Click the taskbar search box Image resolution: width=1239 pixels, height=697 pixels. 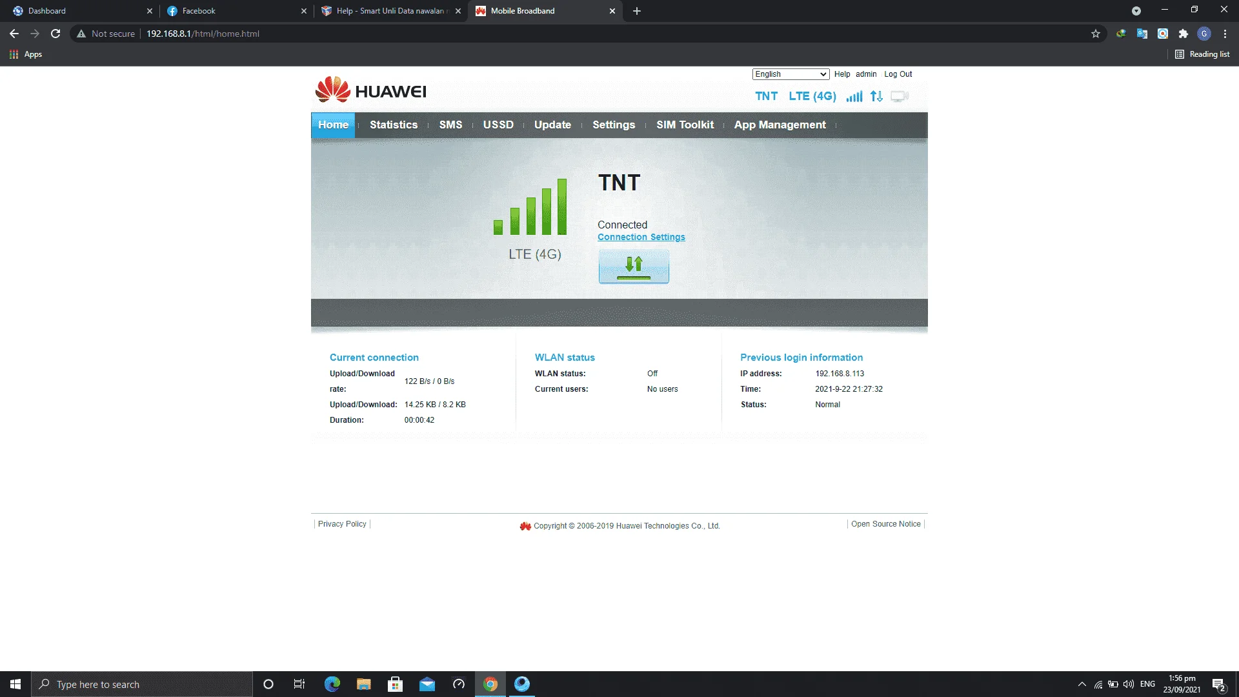pyautogui.click(x=142, y=684)
